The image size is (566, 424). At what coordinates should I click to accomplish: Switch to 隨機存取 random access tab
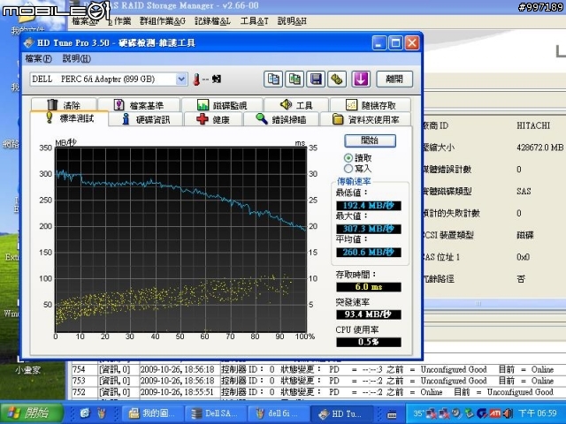click(x=371, y=105)
